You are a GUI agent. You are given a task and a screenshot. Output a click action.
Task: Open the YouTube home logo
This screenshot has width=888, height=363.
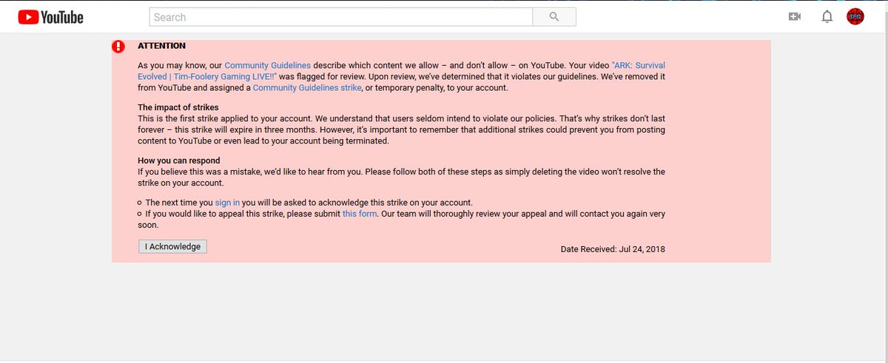[51, 17]
